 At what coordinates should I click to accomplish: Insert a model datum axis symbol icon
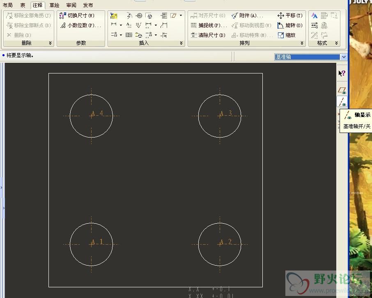pos(149,16)
